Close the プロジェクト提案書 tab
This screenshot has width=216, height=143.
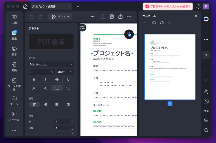[x=69, y=6]
